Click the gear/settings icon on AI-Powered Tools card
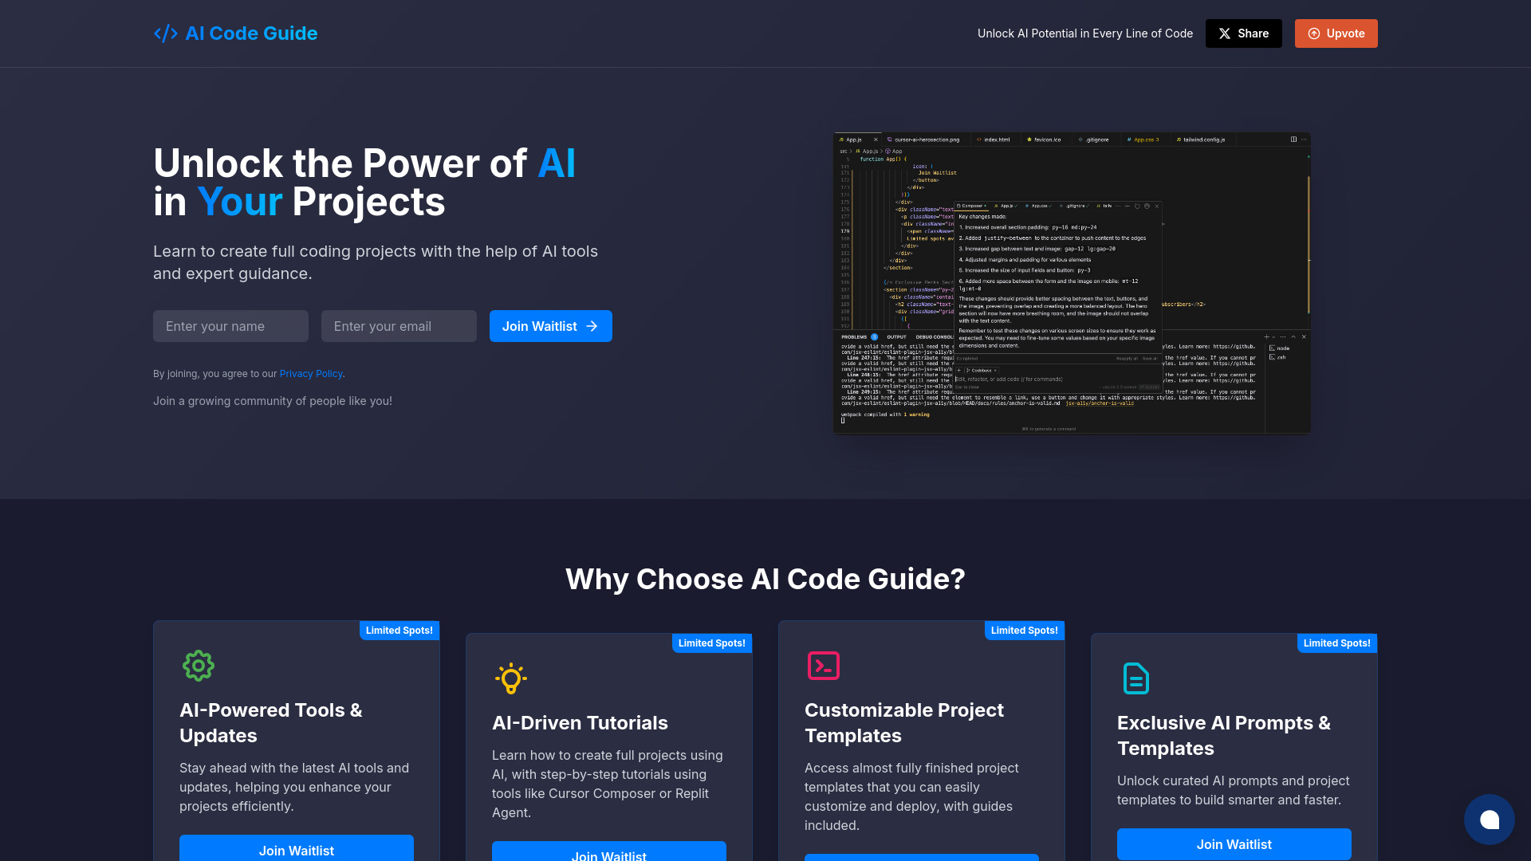1531x861 pixels. [x=198, y=664]
